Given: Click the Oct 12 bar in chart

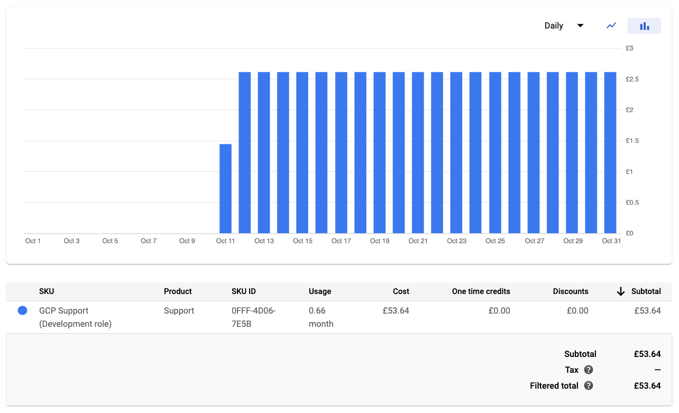Looking at the screenshot, I should (x=245, y=153).
